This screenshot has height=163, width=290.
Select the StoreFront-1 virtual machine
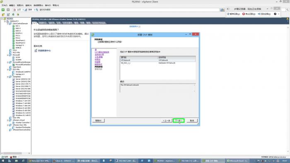click(20, 41)
